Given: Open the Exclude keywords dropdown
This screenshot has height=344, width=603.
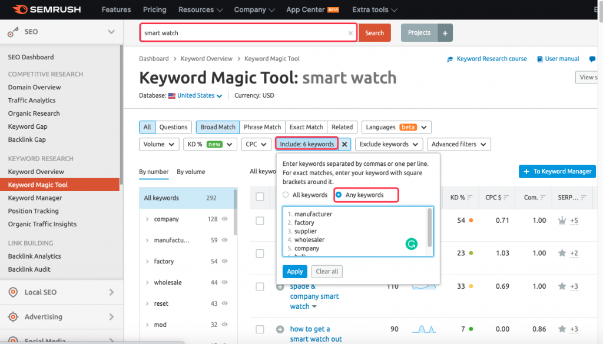Looking at the screenshot, I should (x=389, y=144).
